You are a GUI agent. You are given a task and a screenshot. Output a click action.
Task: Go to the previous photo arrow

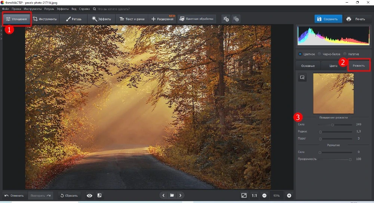tap(163, 195)
